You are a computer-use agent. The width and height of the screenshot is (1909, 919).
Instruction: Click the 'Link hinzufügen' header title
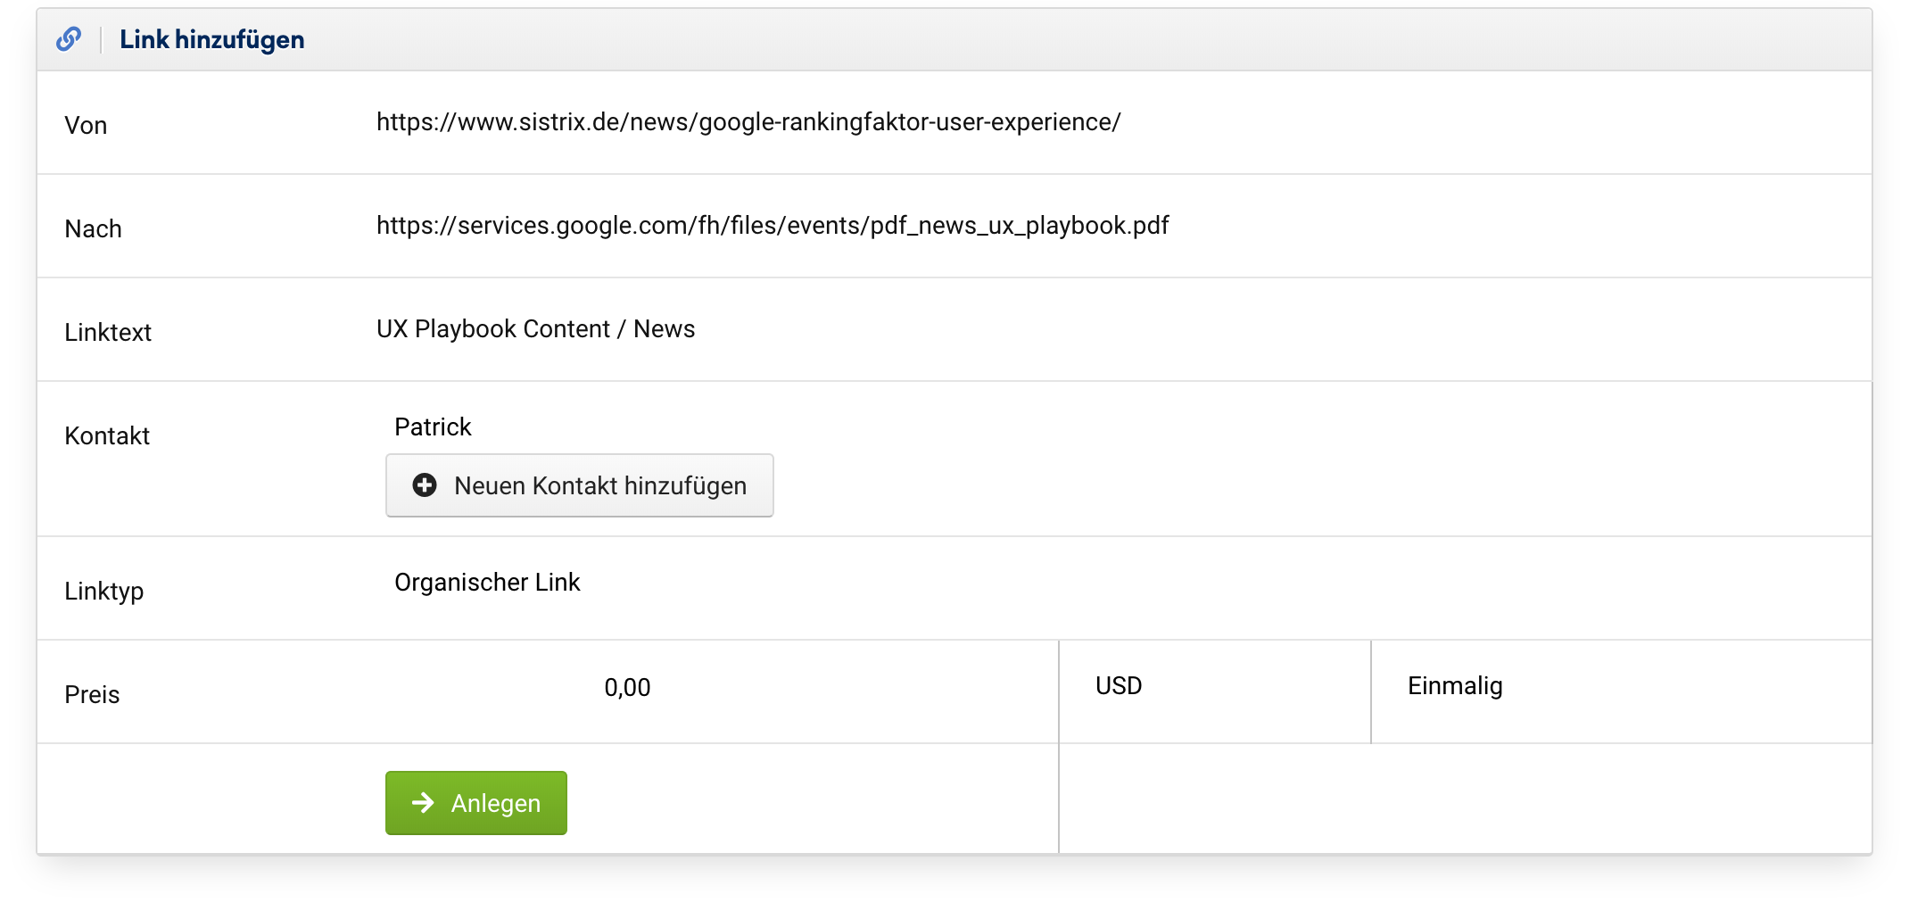click(x=211, y=39)
